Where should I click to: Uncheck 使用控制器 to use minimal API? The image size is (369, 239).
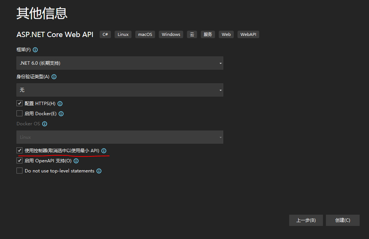click(19, 150)
